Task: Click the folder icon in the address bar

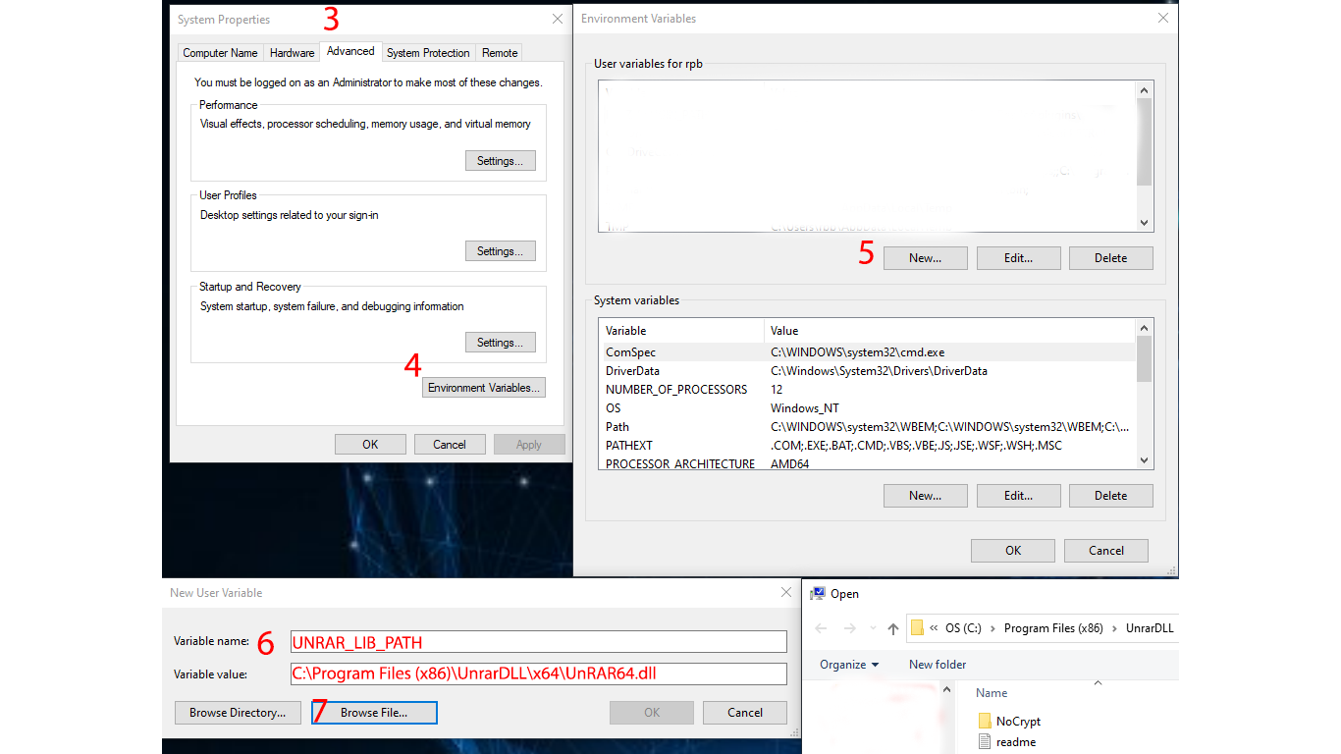Action: click(x=917, y=628)
